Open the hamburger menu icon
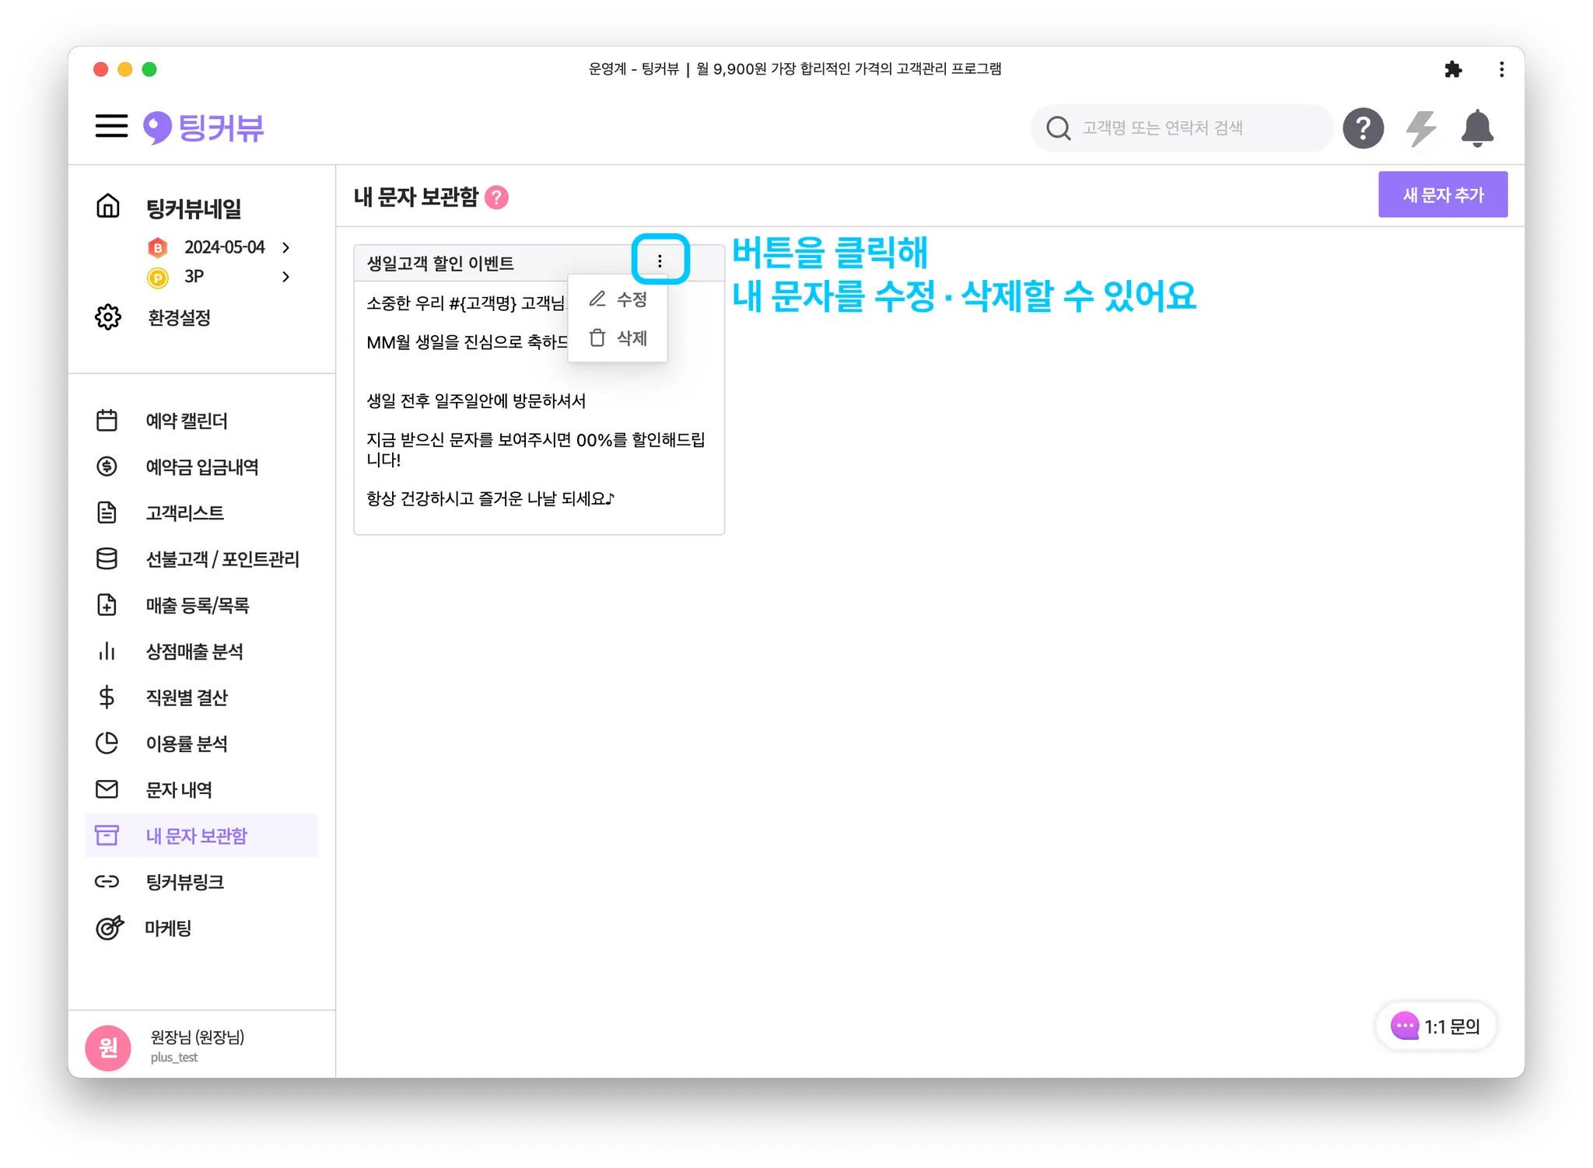1593x1168 pixels. click(x=111, y=126)
